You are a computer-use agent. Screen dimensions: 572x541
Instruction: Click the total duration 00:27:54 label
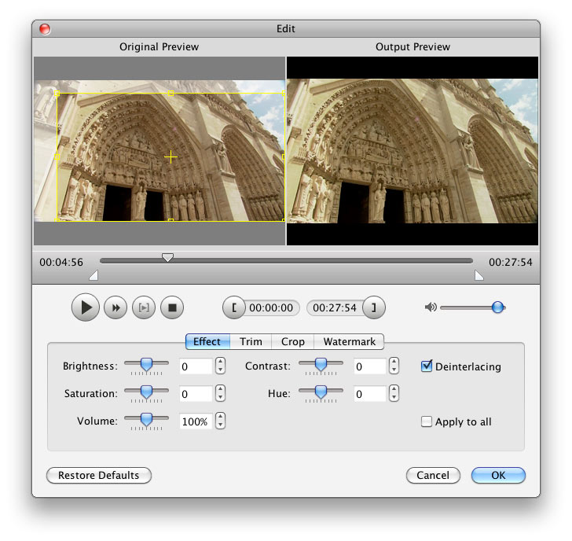coord(511,262)
